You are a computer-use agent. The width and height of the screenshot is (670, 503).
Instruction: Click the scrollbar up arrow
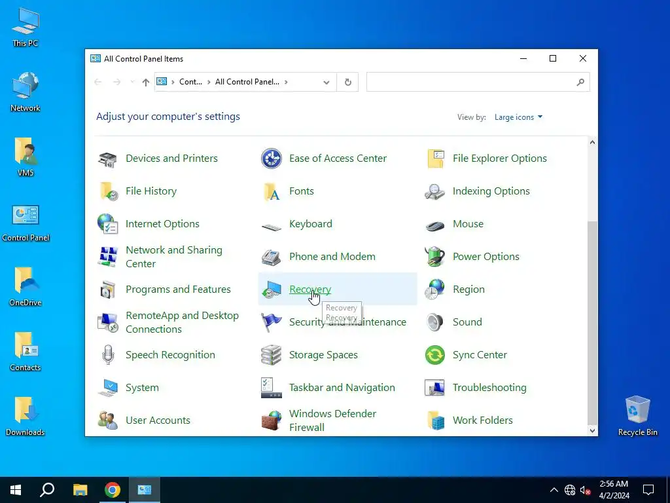click(x=592, y=142)
